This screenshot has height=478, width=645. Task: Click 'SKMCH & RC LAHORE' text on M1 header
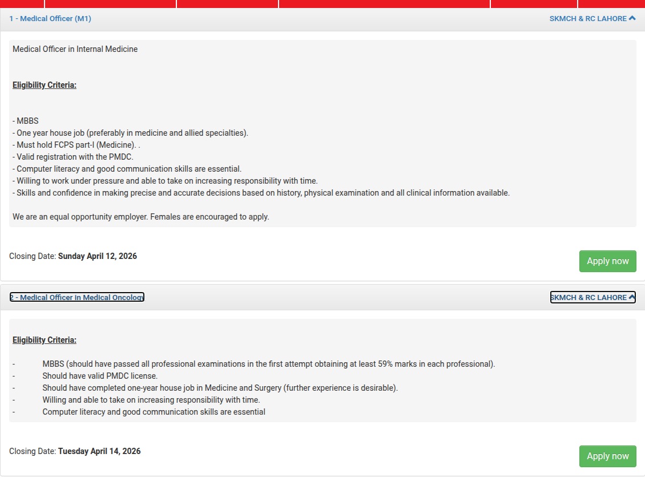tap(588, 18)
